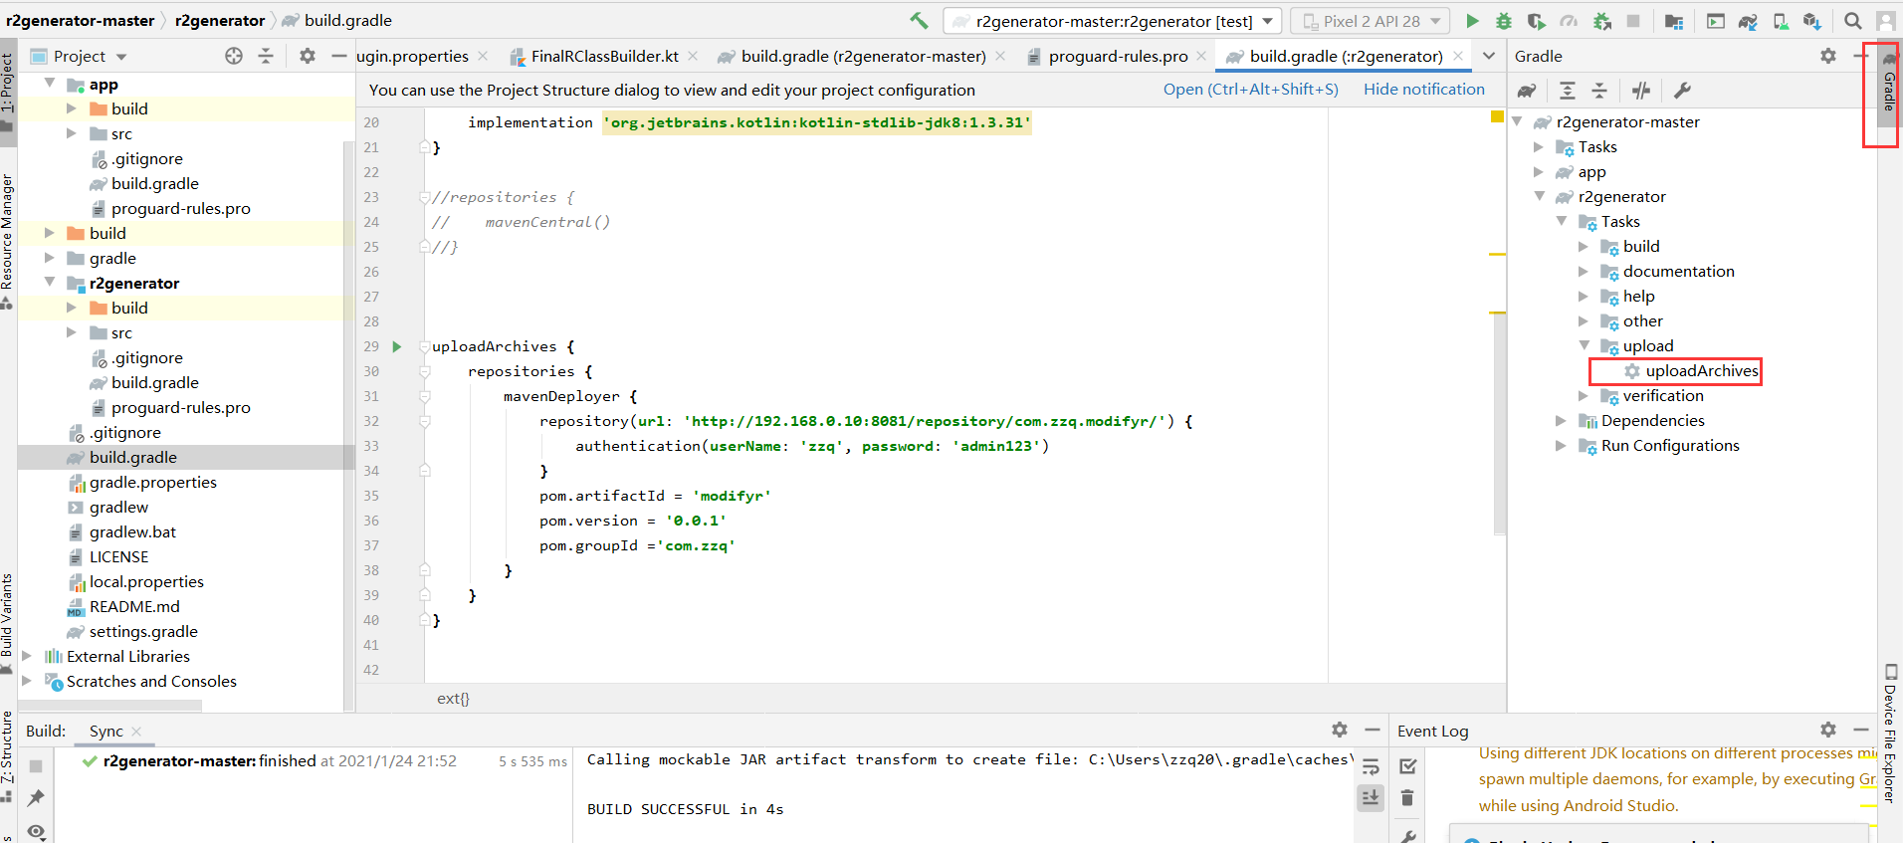Viewport: 1903px width, 843px height.
Task: Switch to the proguard-rules.pro tab
Action: coord(1117,56)
